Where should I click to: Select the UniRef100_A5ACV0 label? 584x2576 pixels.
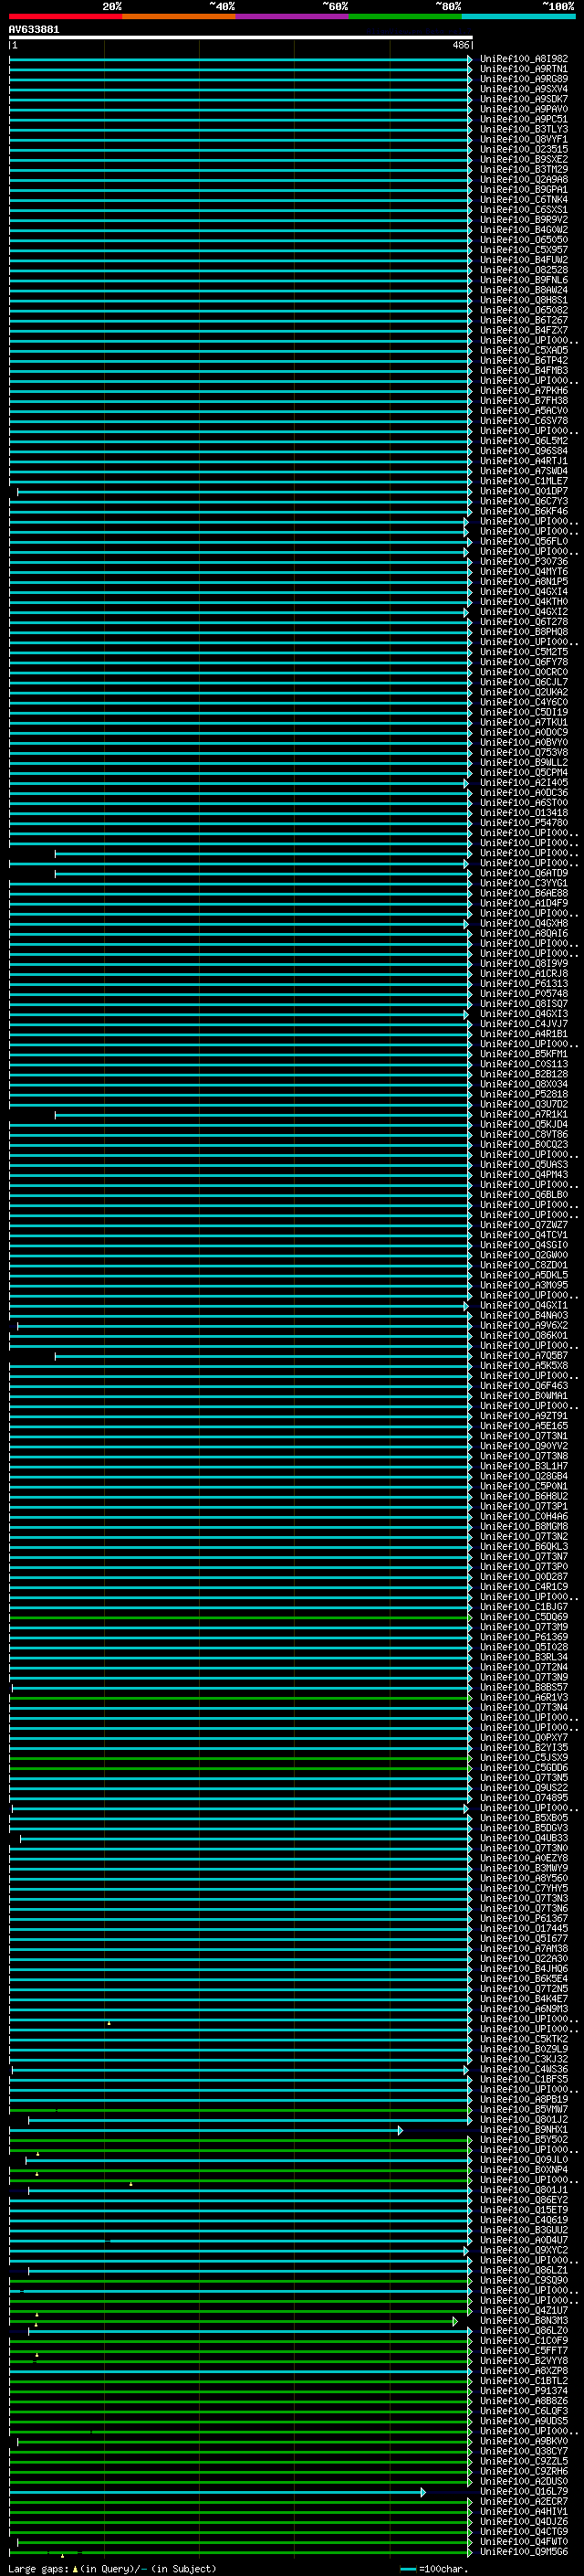tap(523, 411)
